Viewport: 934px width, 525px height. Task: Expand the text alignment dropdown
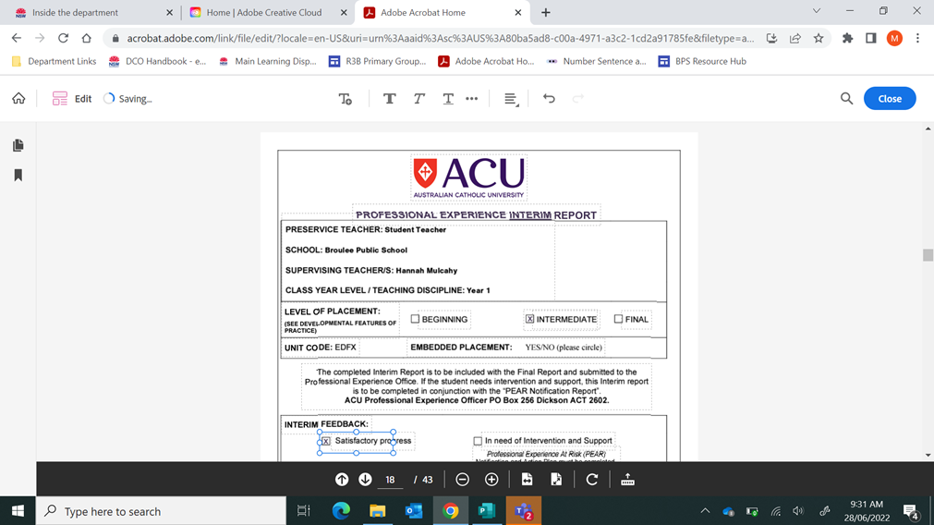pos(511,99)
